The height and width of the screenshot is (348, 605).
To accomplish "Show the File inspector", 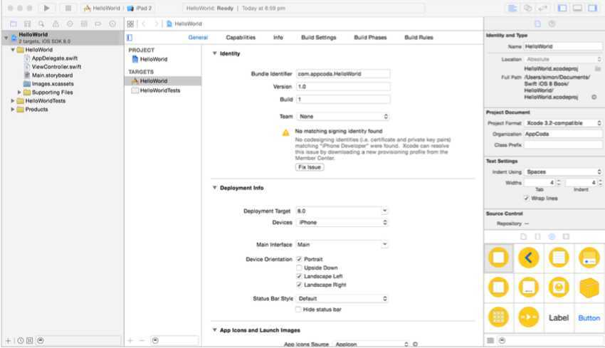I will [x=537, y=24].
